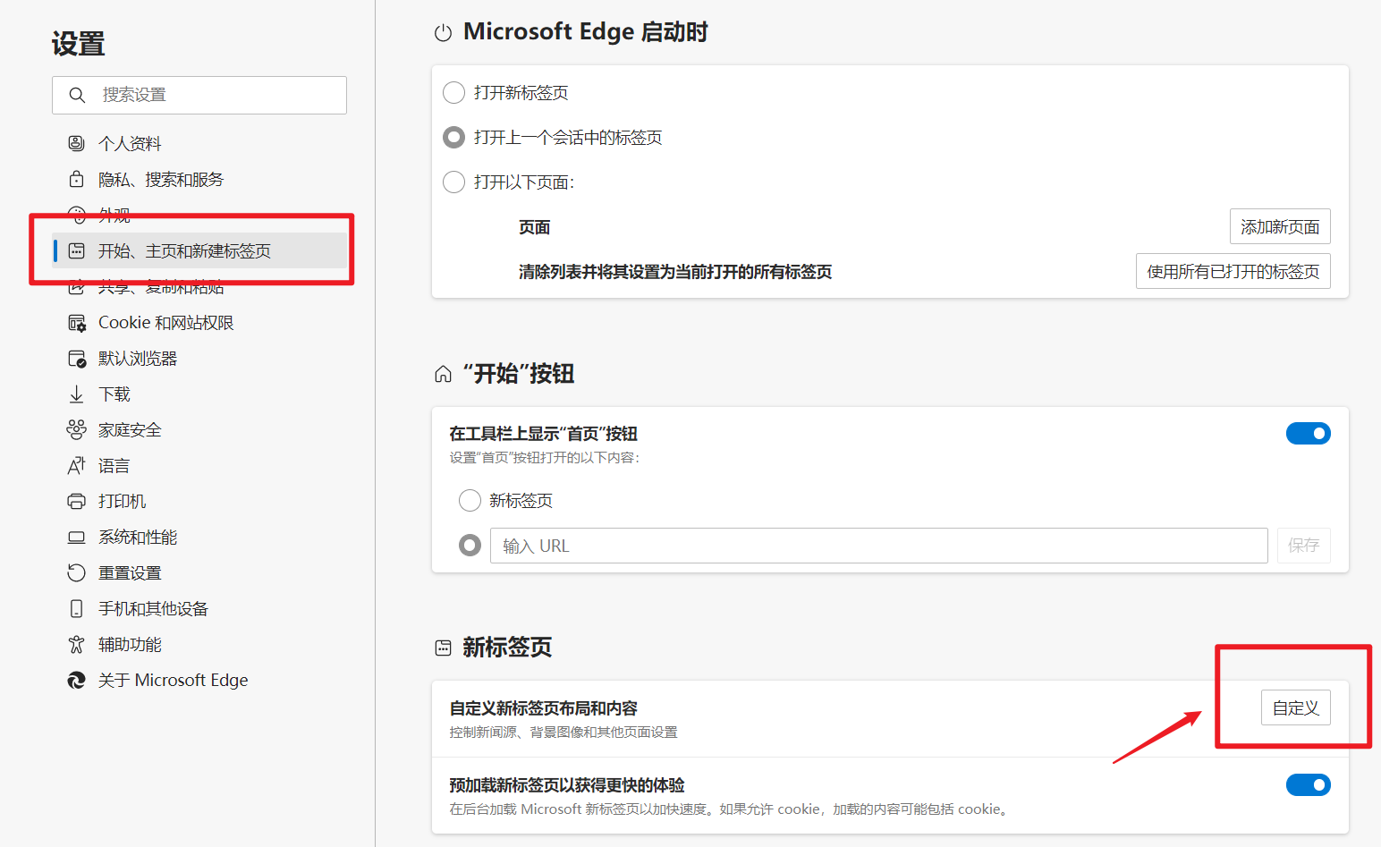Open the 系统和性能 settings page
1381x847 pixels.
[x=199, y=537]
